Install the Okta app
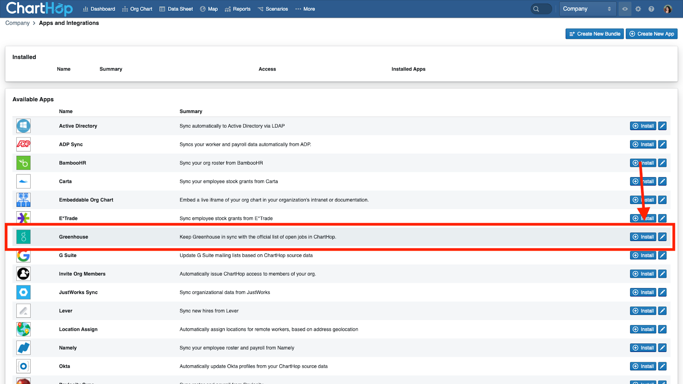Screen dimensions: 683x384 click(643, 366)
